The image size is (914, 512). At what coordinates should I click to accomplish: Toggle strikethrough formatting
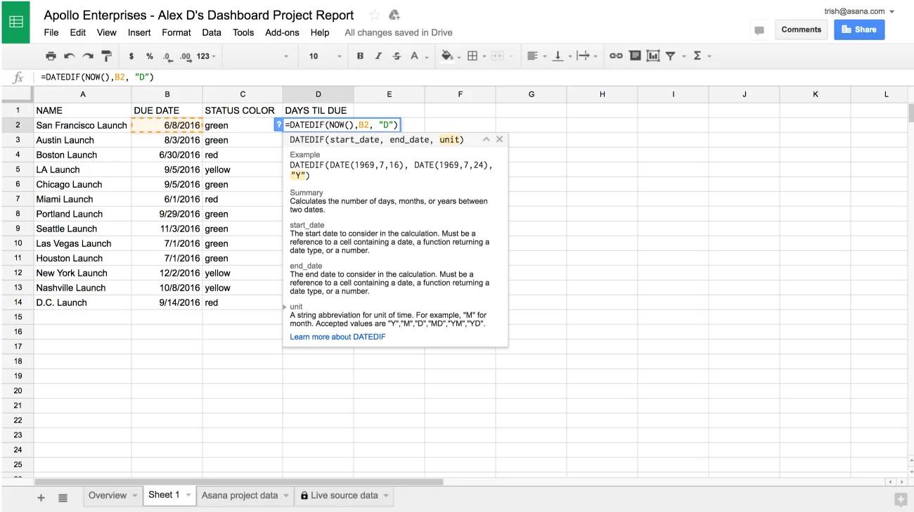[x=396, y=56]
